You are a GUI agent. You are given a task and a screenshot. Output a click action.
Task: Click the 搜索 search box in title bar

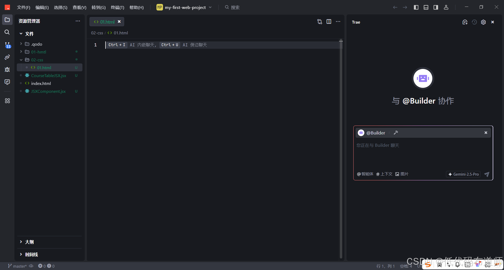[232, 7]
